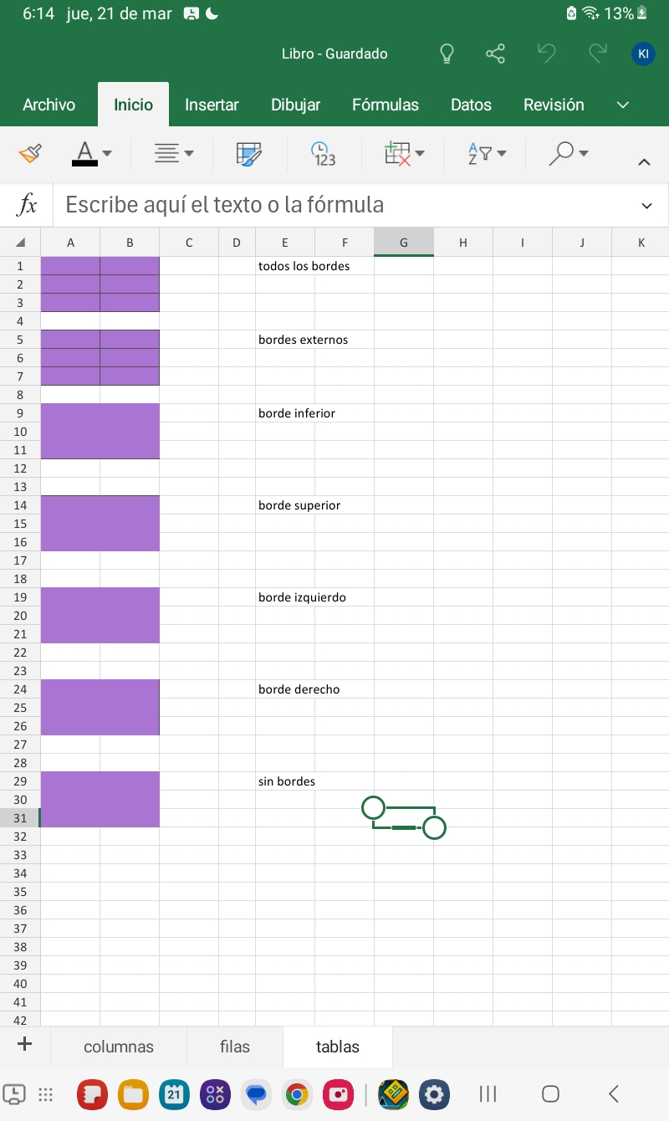
Task: Tap the share icon in title bar
Action: [x=495, y=54]
